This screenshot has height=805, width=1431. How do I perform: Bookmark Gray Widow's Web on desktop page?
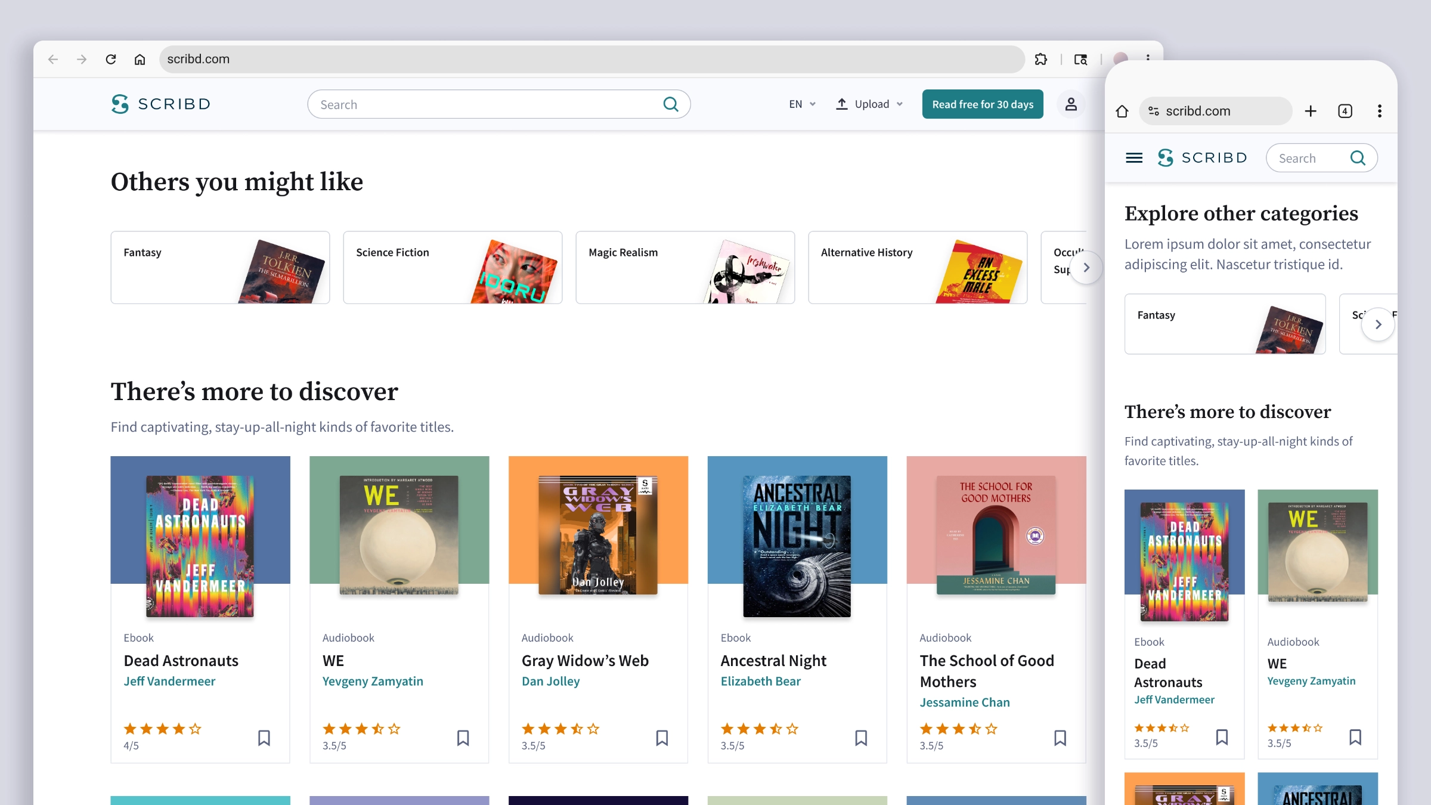click(662, 738)
